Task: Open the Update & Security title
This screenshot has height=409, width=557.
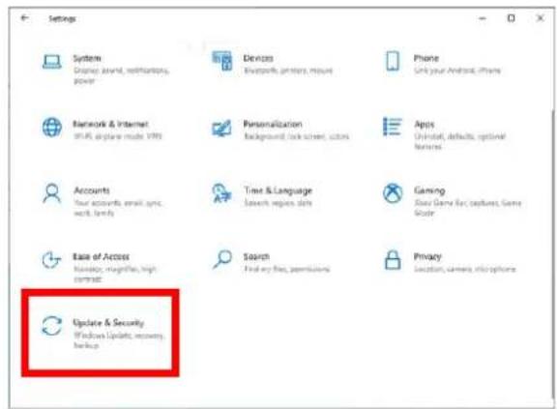Action: click(108, 323)
